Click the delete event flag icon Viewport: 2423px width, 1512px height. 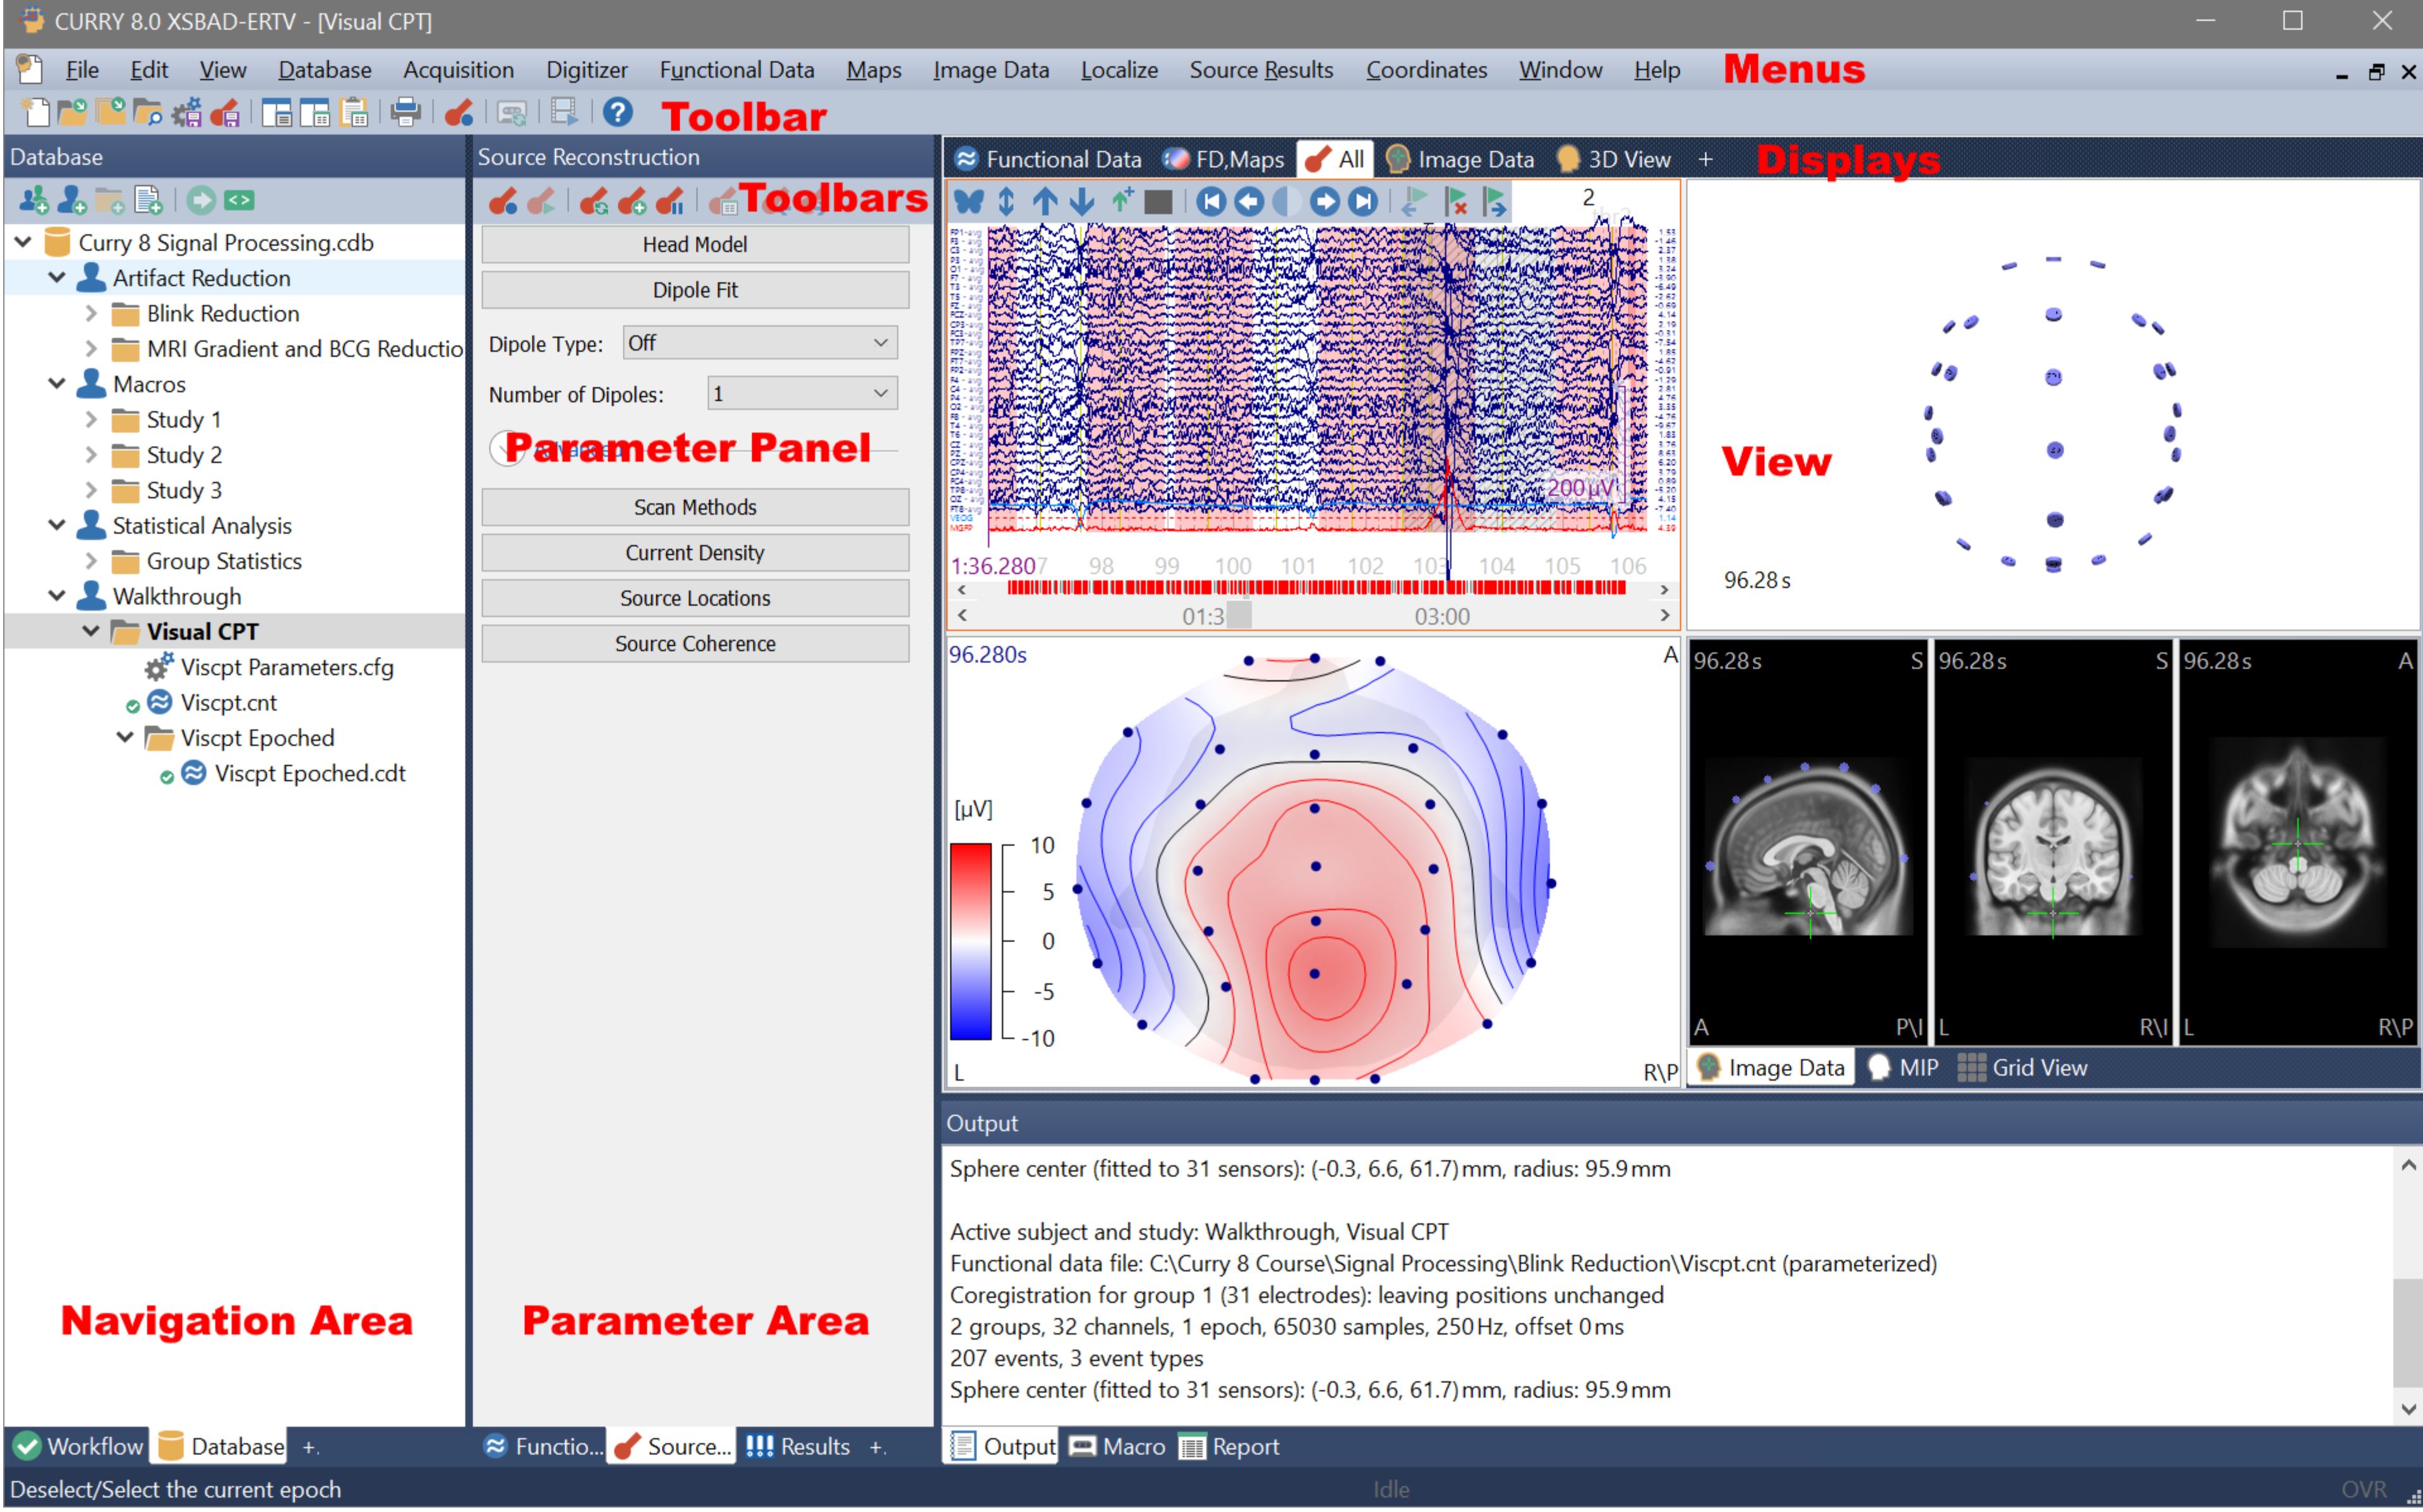coord(1456,201)
